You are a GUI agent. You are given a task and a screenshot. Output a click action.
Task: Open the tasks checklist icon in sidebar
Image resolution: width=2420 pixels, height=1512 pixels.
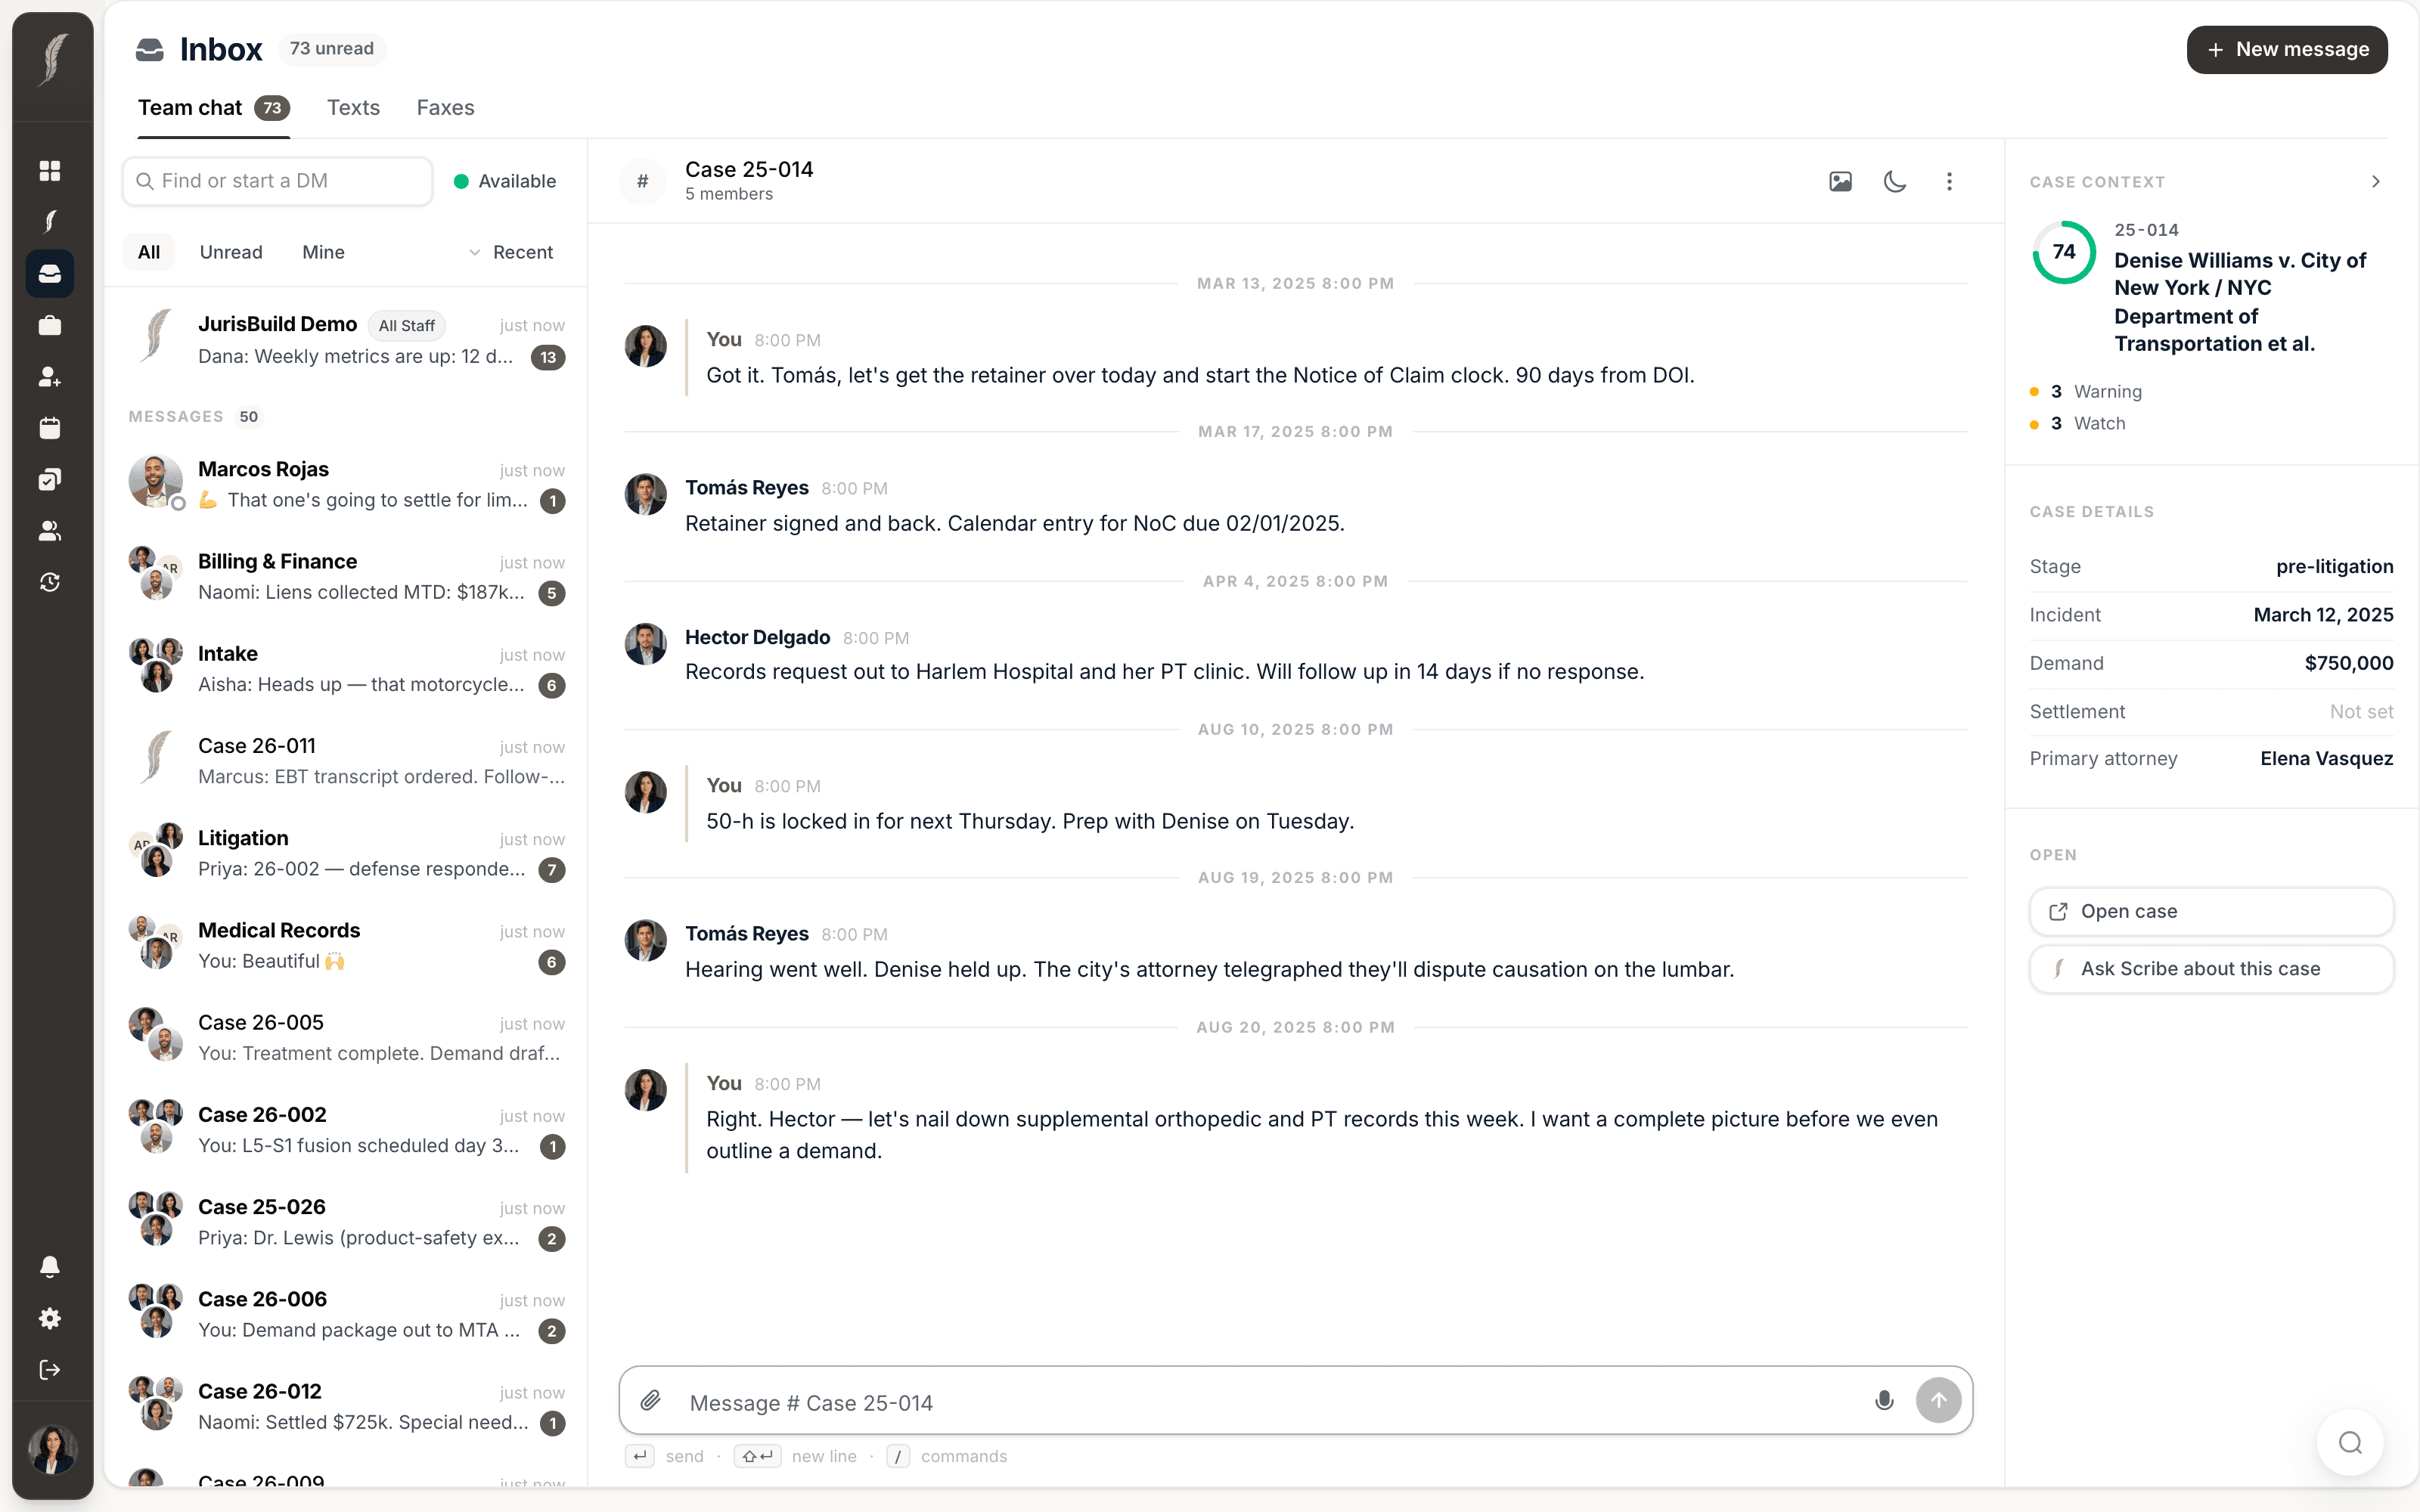50,480
